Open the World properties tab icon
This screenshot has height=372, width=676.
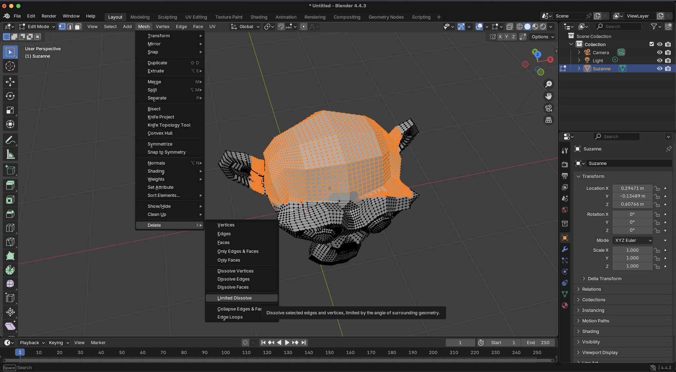coord(565,210)
